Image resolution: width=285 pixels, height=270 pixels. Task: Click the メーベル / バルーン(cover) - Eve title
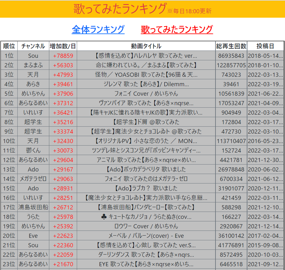[x=146, y=236]
